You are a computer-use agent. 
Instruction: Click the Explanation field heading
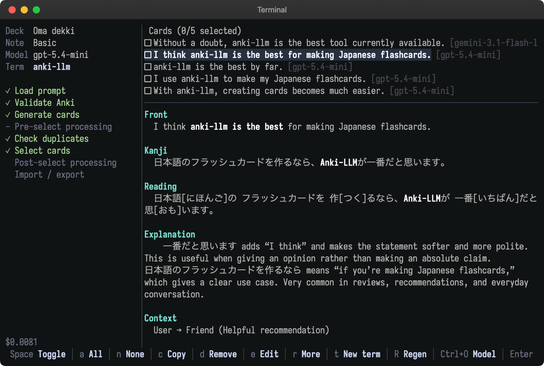170,235
